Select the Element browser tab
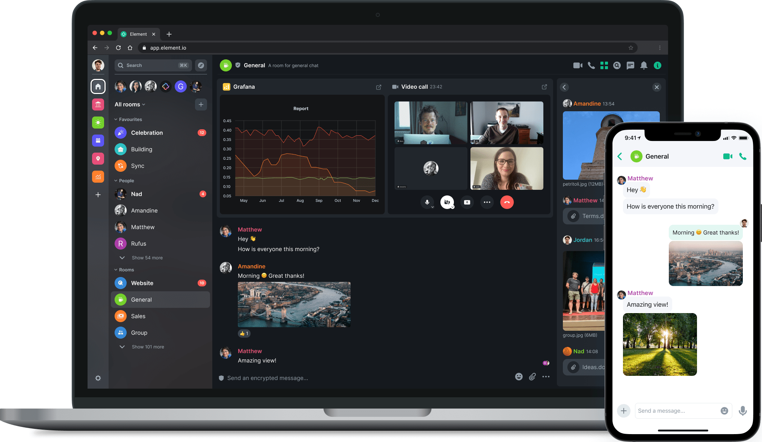Viewport: 762px width, 442px height. [x=138, y=34]
